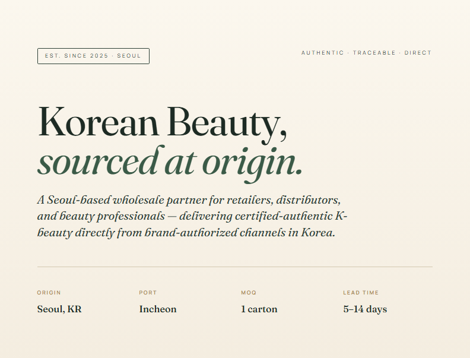Select the 'AUTHENTIC · TRACEABLE · DIRECT' tagline
470x358 pixels.
366,53
